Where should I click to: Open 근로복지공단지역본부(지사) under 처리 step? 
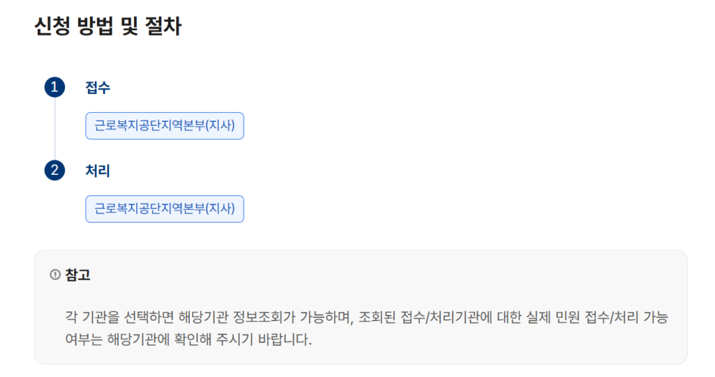(164, 209)
